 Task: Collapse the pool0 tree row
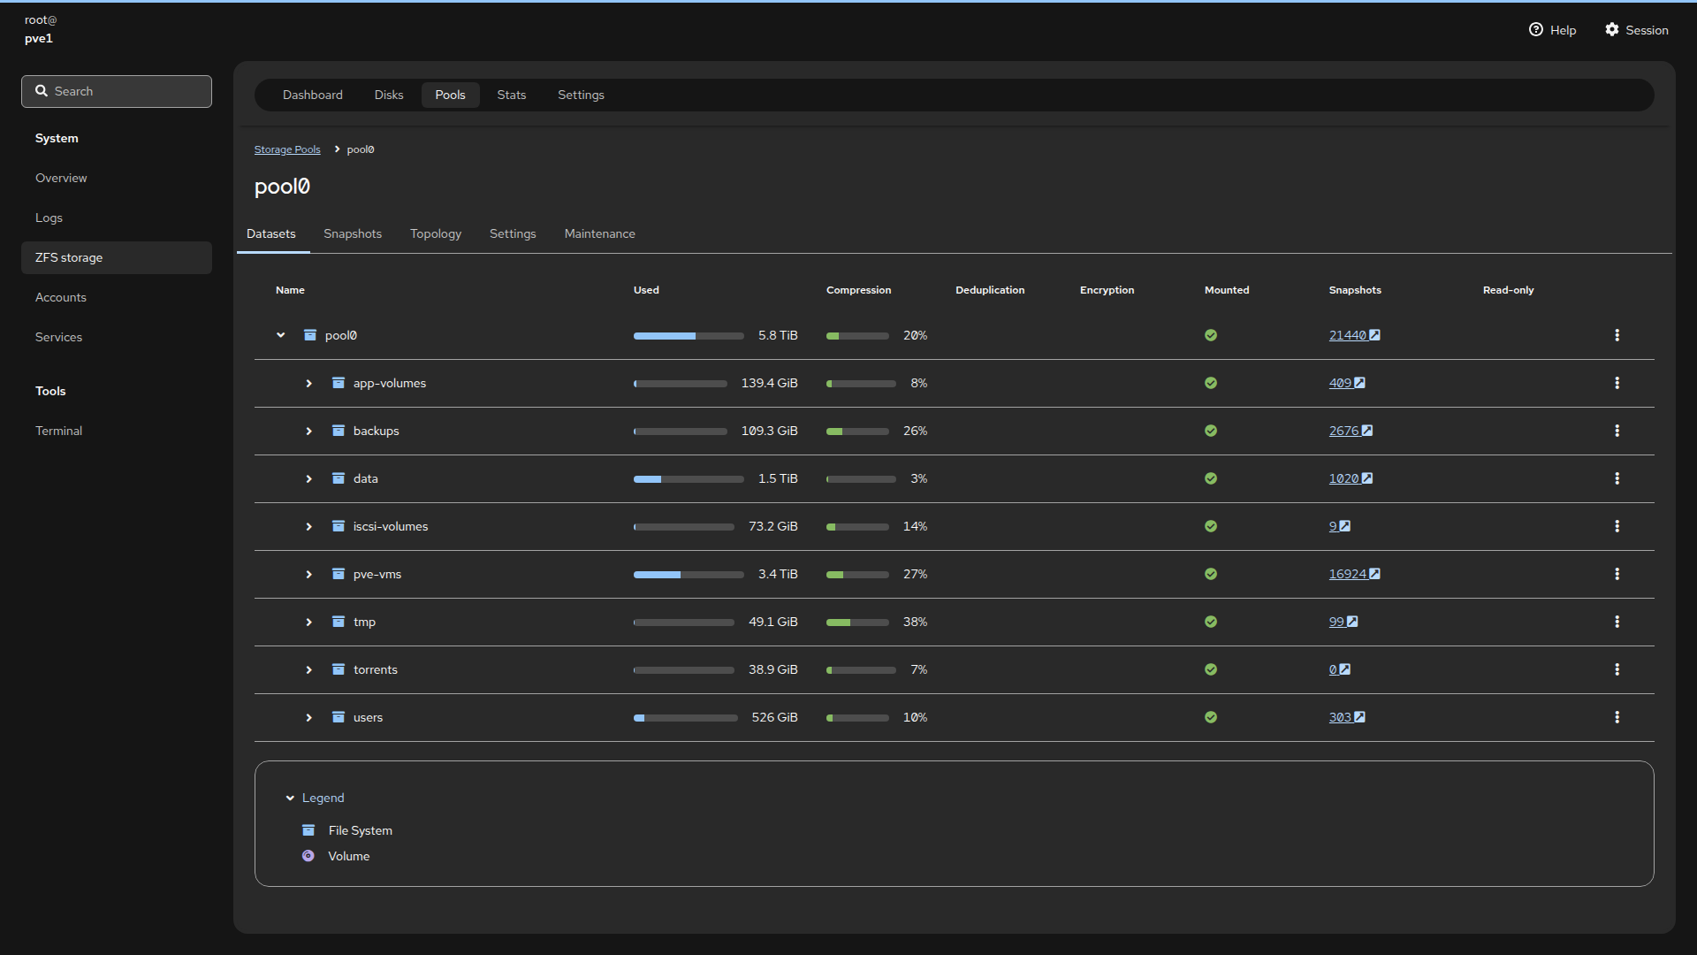(281, 335)
